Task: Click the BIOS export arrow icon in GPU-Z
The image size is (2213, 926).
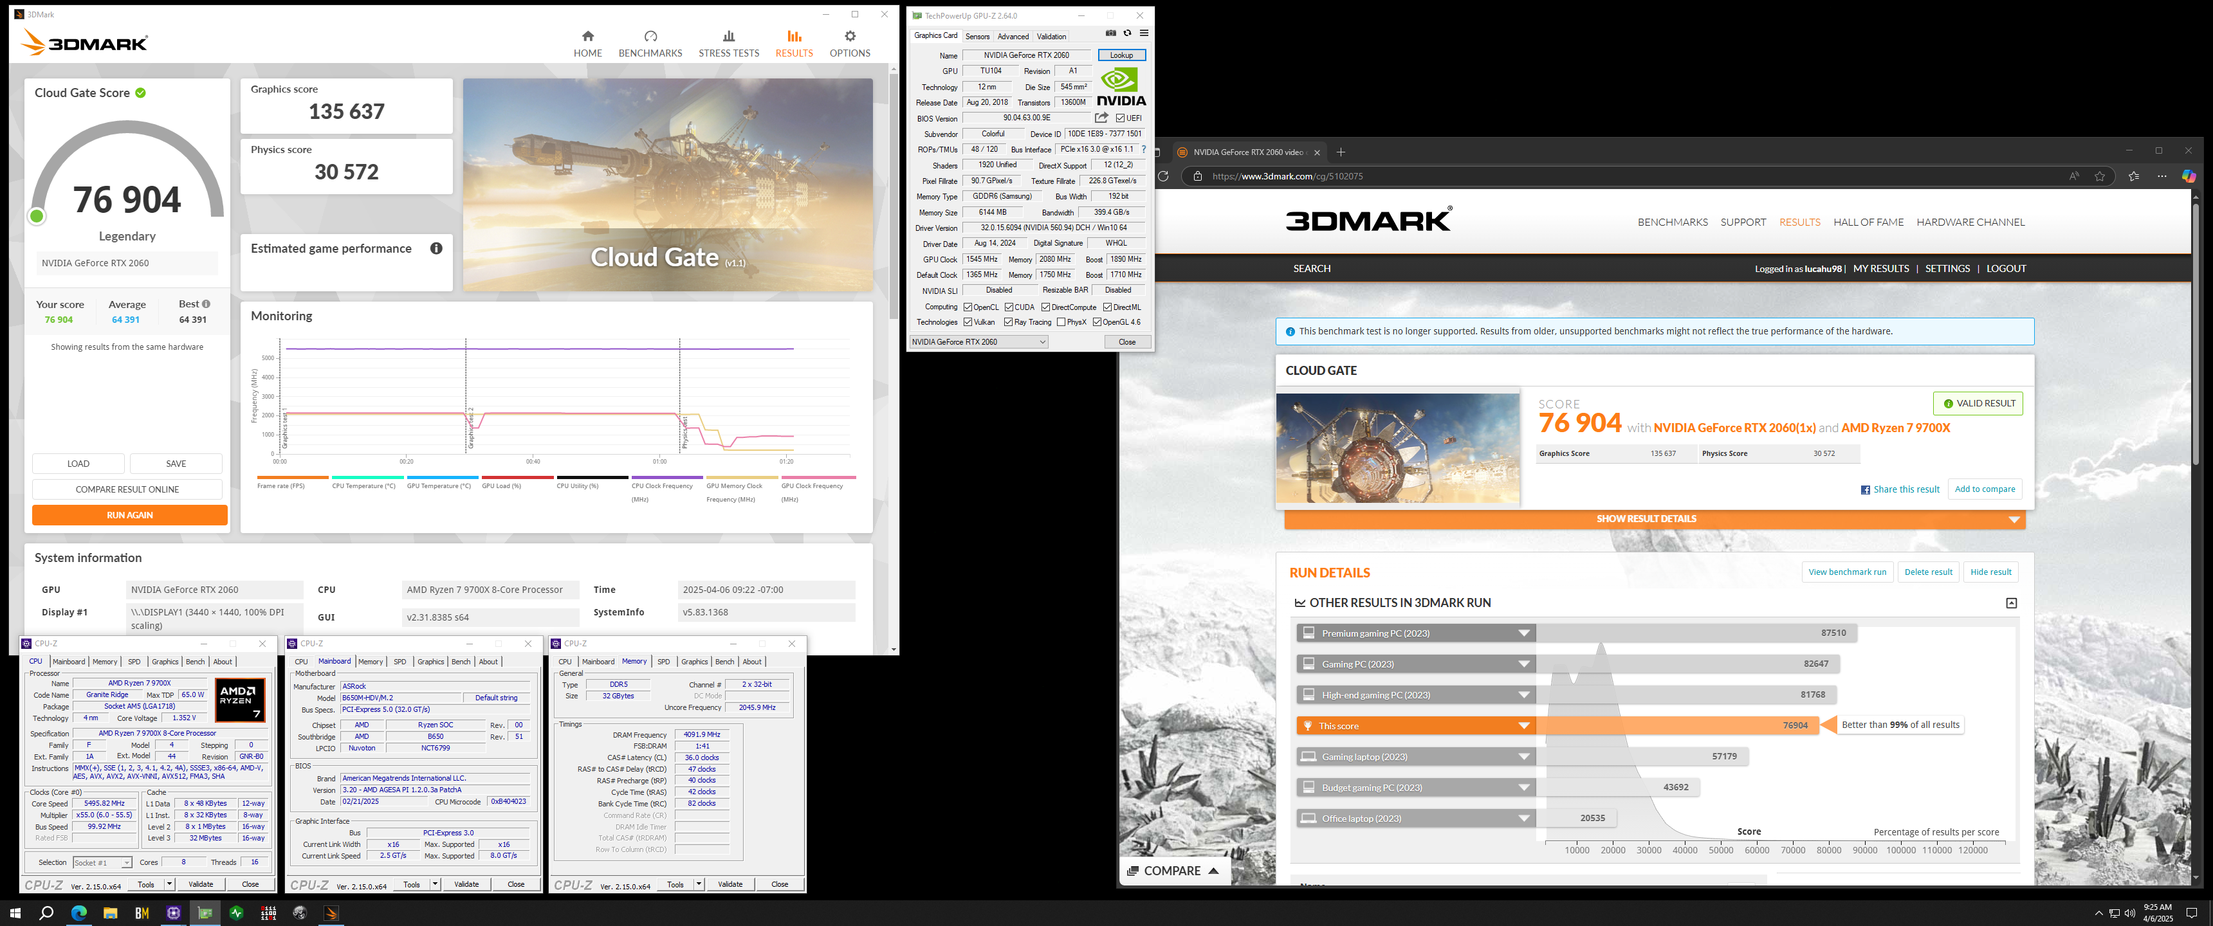Action: (1101, 118)
